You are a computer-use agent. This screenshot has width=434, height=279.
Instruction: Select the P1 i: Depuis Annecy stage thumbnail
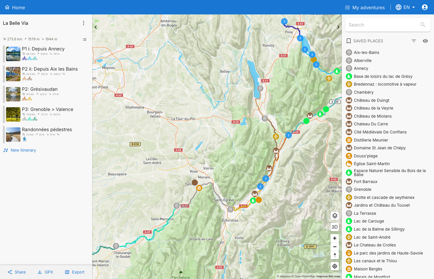pyautogui.click(x=13, y=54)
